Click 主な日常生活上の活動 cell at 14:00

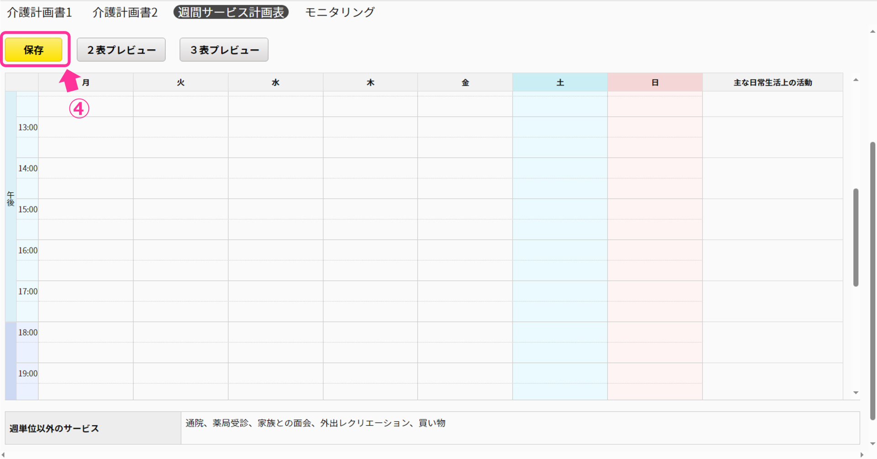point(772,168)
